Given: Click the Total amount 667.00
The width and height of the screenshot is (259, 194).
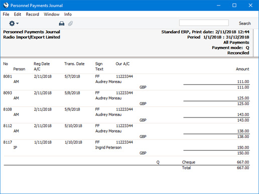Looking at the screenshot, I should point(243,167).
